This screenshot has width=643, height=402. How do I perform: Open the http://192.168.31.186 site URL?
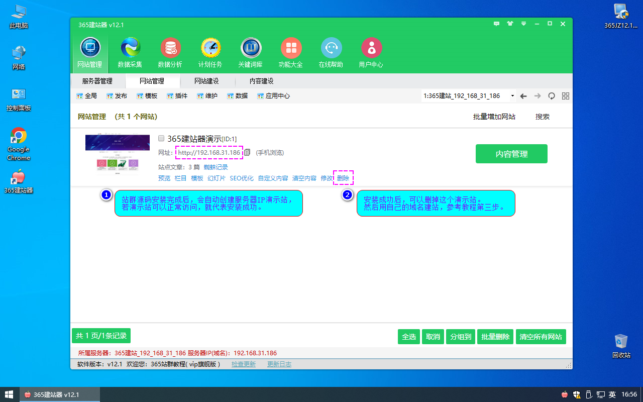pyautogui.click(x=209, y=153)
